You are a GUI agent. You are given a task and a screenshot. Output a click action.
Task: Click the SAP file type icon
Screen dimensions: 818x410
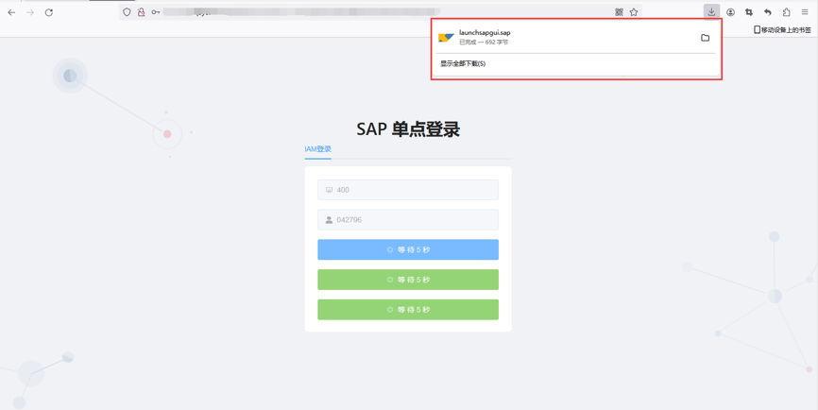click(x=446, y=38)
